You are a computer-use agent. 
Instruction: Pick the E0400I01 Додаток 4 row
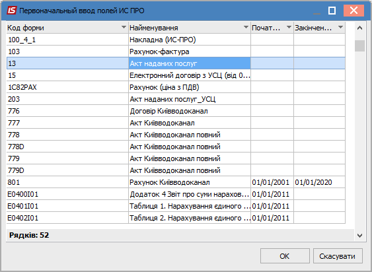click(x=176, y=194)
